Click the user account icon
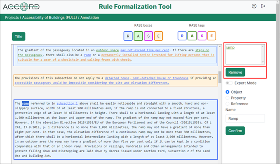 click(254, 7)
